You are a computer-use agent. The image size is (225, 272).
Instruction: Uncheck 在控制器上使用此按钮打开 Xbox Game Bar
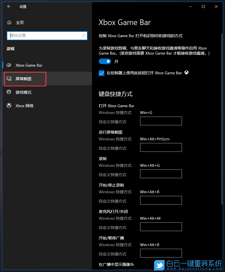point(101,73)
